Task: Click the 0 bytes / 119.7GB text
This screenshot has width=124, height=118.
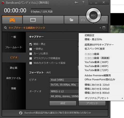Action: click(x=42, y=12)
